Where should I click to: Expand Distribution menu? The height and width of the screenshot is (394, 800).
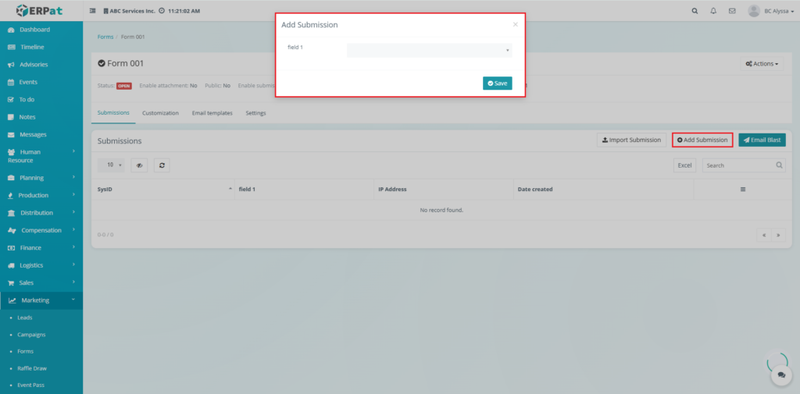pos(41,212)
